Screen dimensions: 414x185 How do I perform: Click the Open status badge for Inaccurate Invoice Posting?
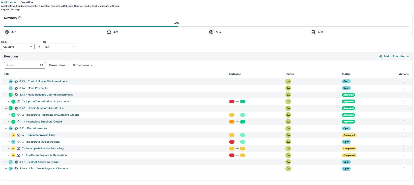coord(346,142)
